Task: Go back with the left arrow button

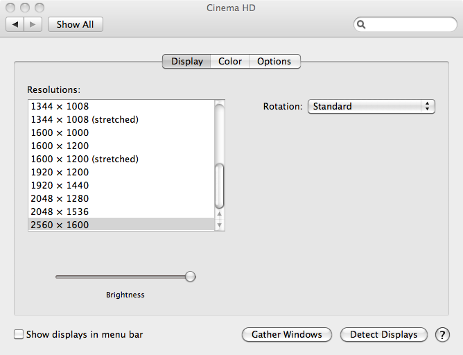Action: 15,24
